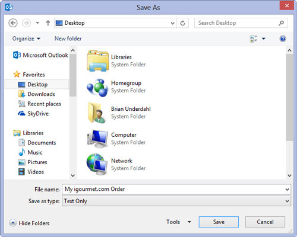This screenshot has height=237, width=297.
Task: Click the Computer name in file list
Action: coord(124,135)
